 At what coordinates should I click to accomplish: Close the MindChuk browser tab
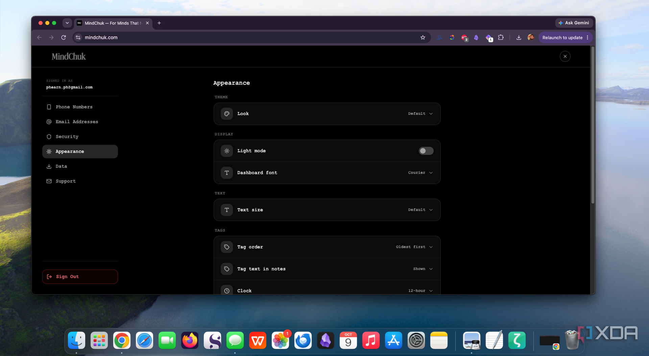[147, 23]
